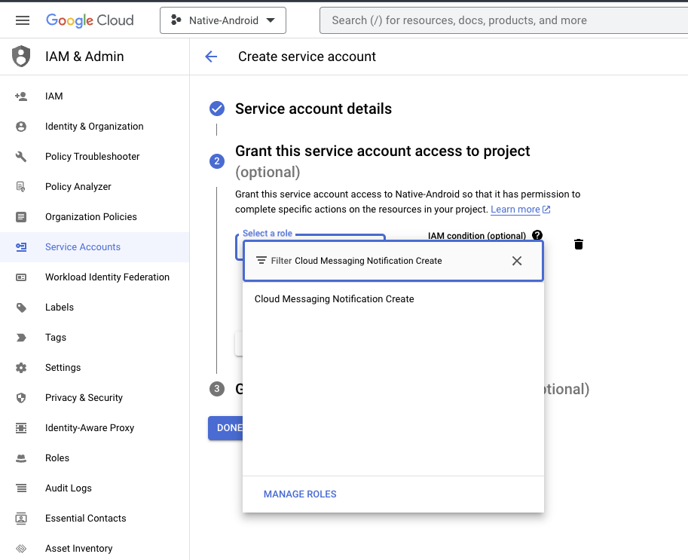The image size is (688, 560).
Task: Click the search bar for resources and docs
Action: tap(497, 20)
